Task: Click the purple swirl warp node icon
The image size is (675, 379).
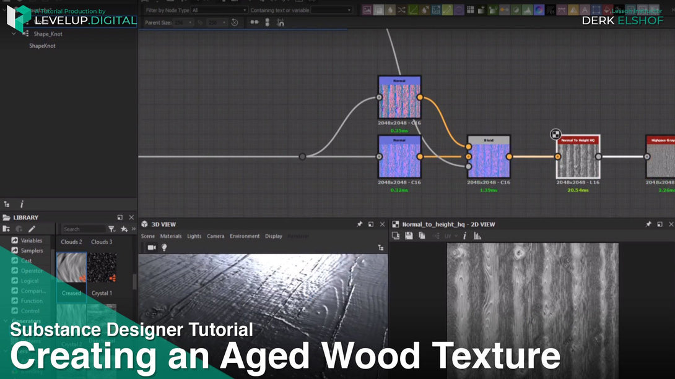Action: 459,10
